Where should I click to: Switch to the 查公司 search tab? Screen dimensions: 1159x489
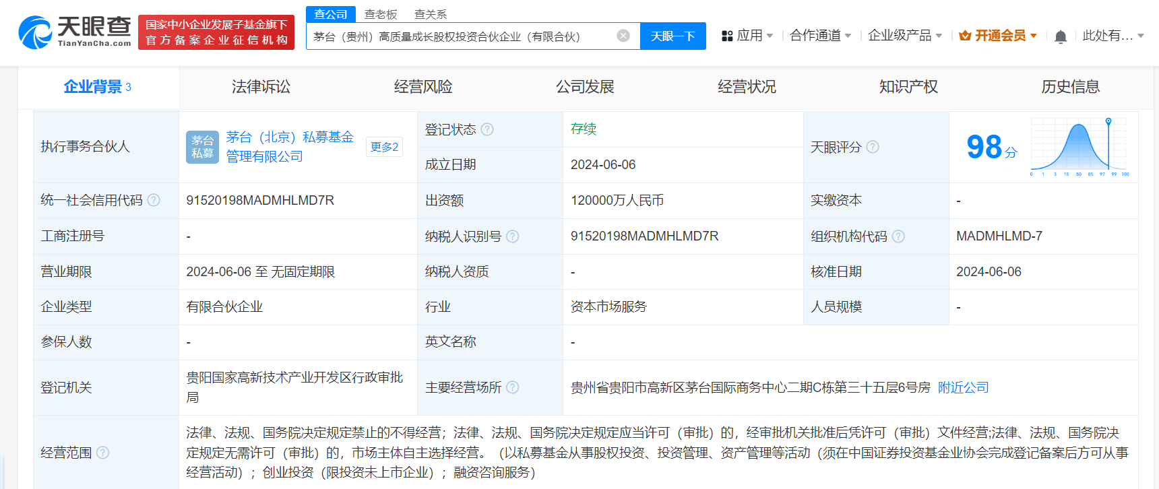click(x=331, y=14)
